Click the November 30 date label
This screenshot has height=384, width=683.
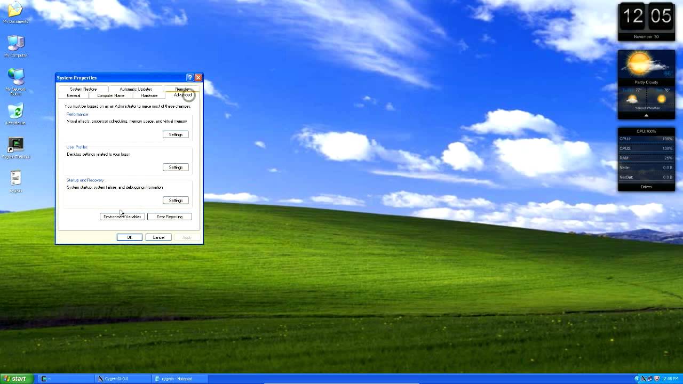pyautogui.click(x=646, y=37)
